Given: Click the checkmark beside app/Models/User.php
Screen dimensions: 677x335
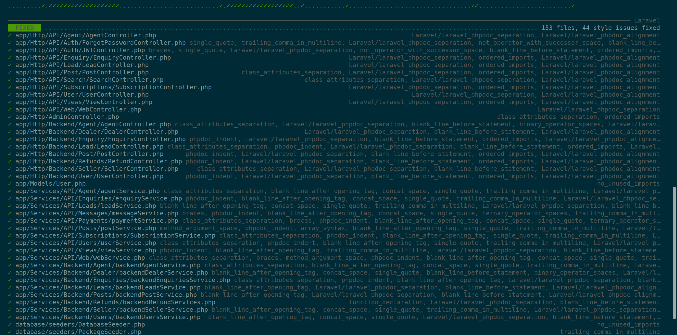Looking at the screenshot, I should [10, 184].
